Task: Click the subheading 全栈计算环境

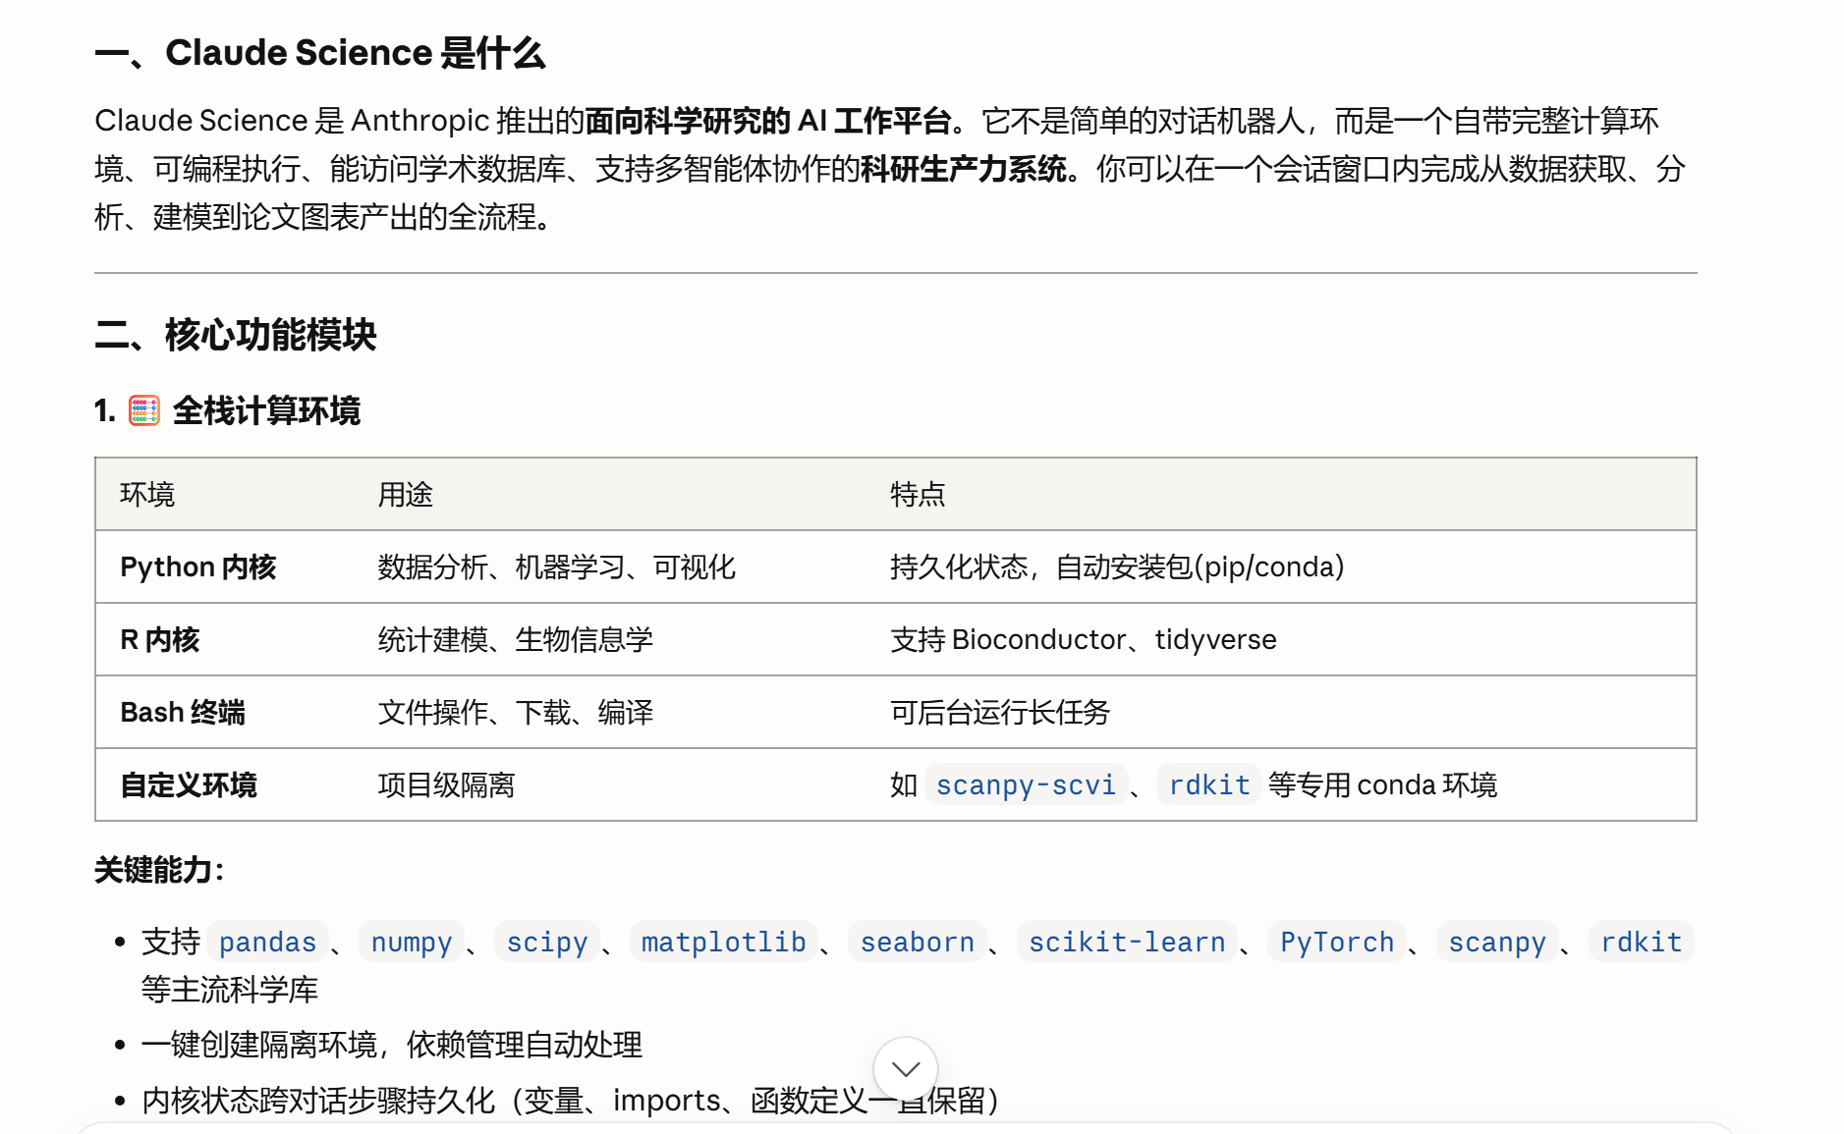Action: [266, 410]
